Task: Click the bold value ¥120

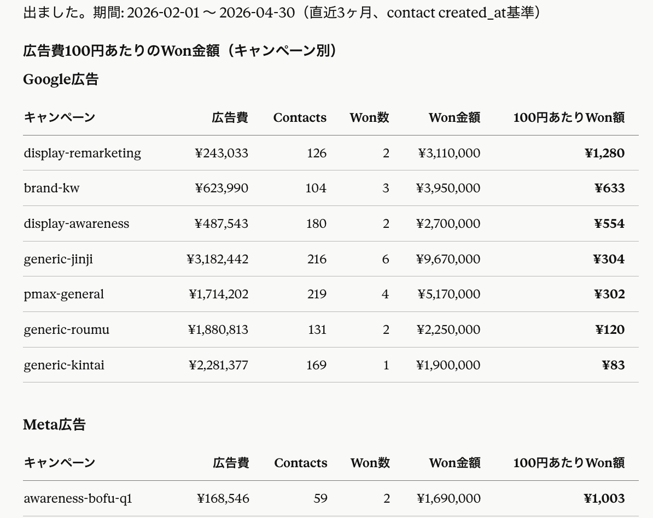Action: click(610, 330)
